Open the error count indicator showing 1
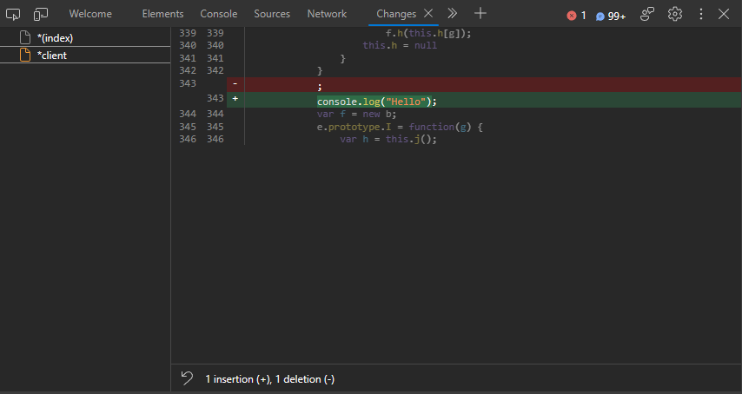 point(576,16)
